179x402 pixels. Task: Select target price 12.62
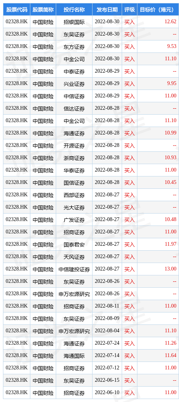click(x=170, y=21)
